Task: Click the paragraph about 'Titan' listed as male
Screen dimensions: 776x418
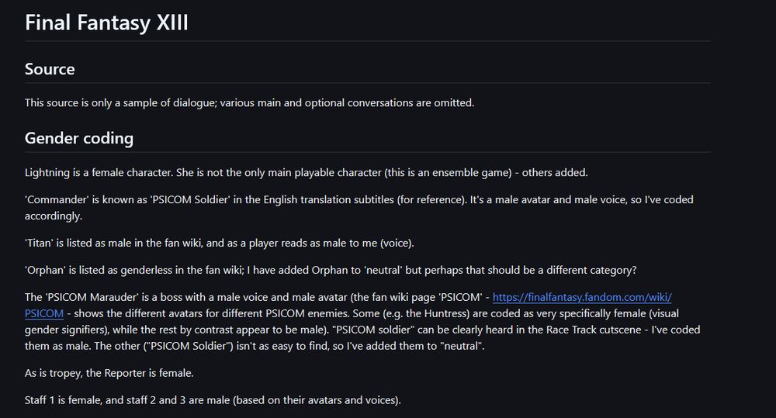Action: click(x=220, y=243)
